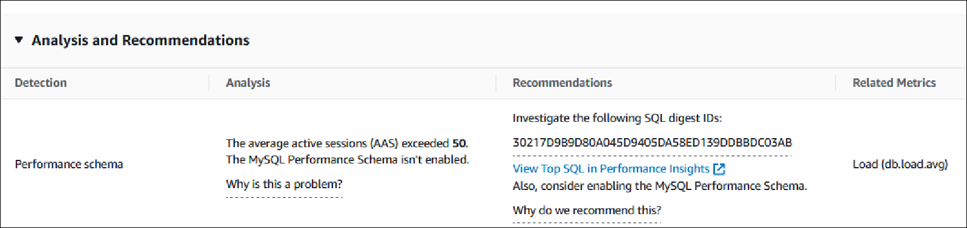The height and width of the screenshot is (228, 967).
Task: Click divider before Related Metrics column
Action: tap(836, 83)
